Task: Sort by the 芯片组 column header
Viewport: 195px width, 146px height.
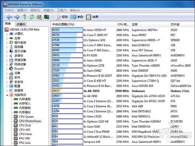Action: (x=175, y=25)
